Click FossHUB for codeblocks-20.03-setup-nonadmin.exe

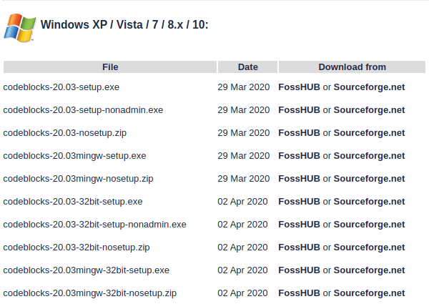[299, 110]
